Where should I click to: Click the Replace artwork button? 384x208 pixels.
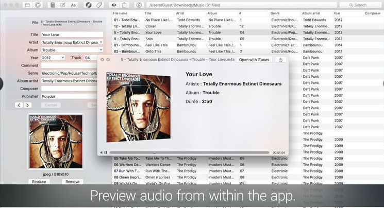(x=39, y=182)
